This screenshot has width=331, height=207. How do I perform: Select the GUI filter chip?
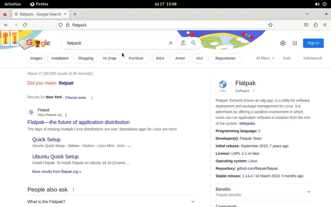click(x=199, y=58)
